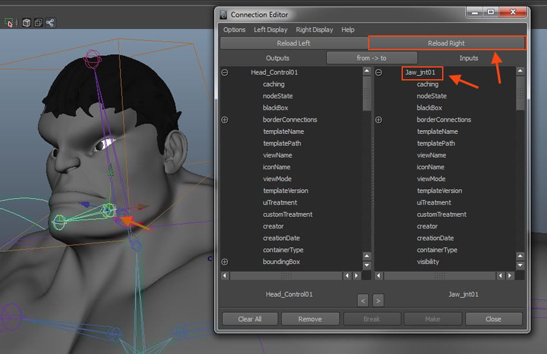Click the select-by-hierarchy icon in toolbar

pyautogui.click(x=9, y=23)
